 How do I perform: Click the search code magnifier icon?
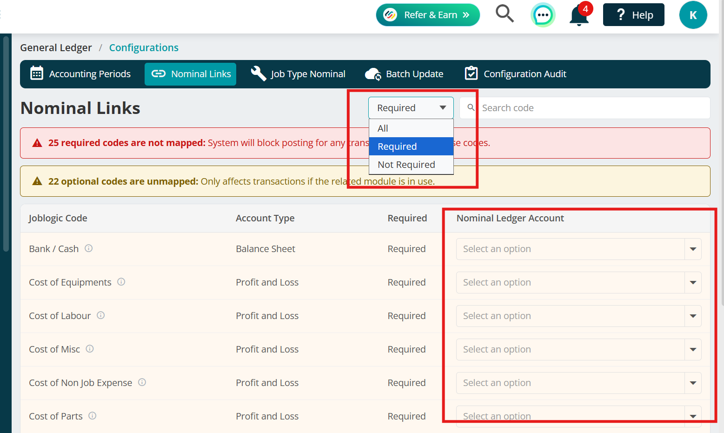471,107
